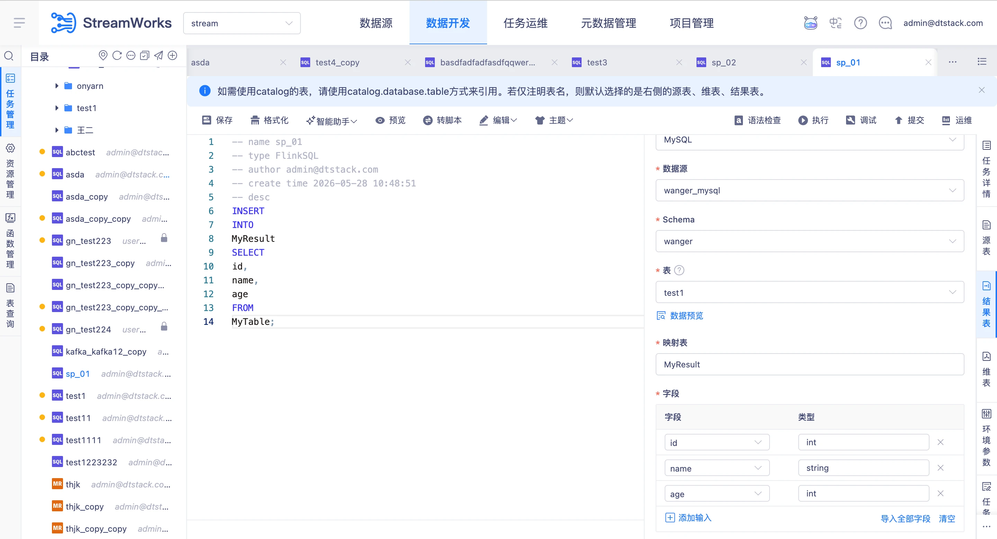Open the result table side panel
997x539 pixels.
986,304
